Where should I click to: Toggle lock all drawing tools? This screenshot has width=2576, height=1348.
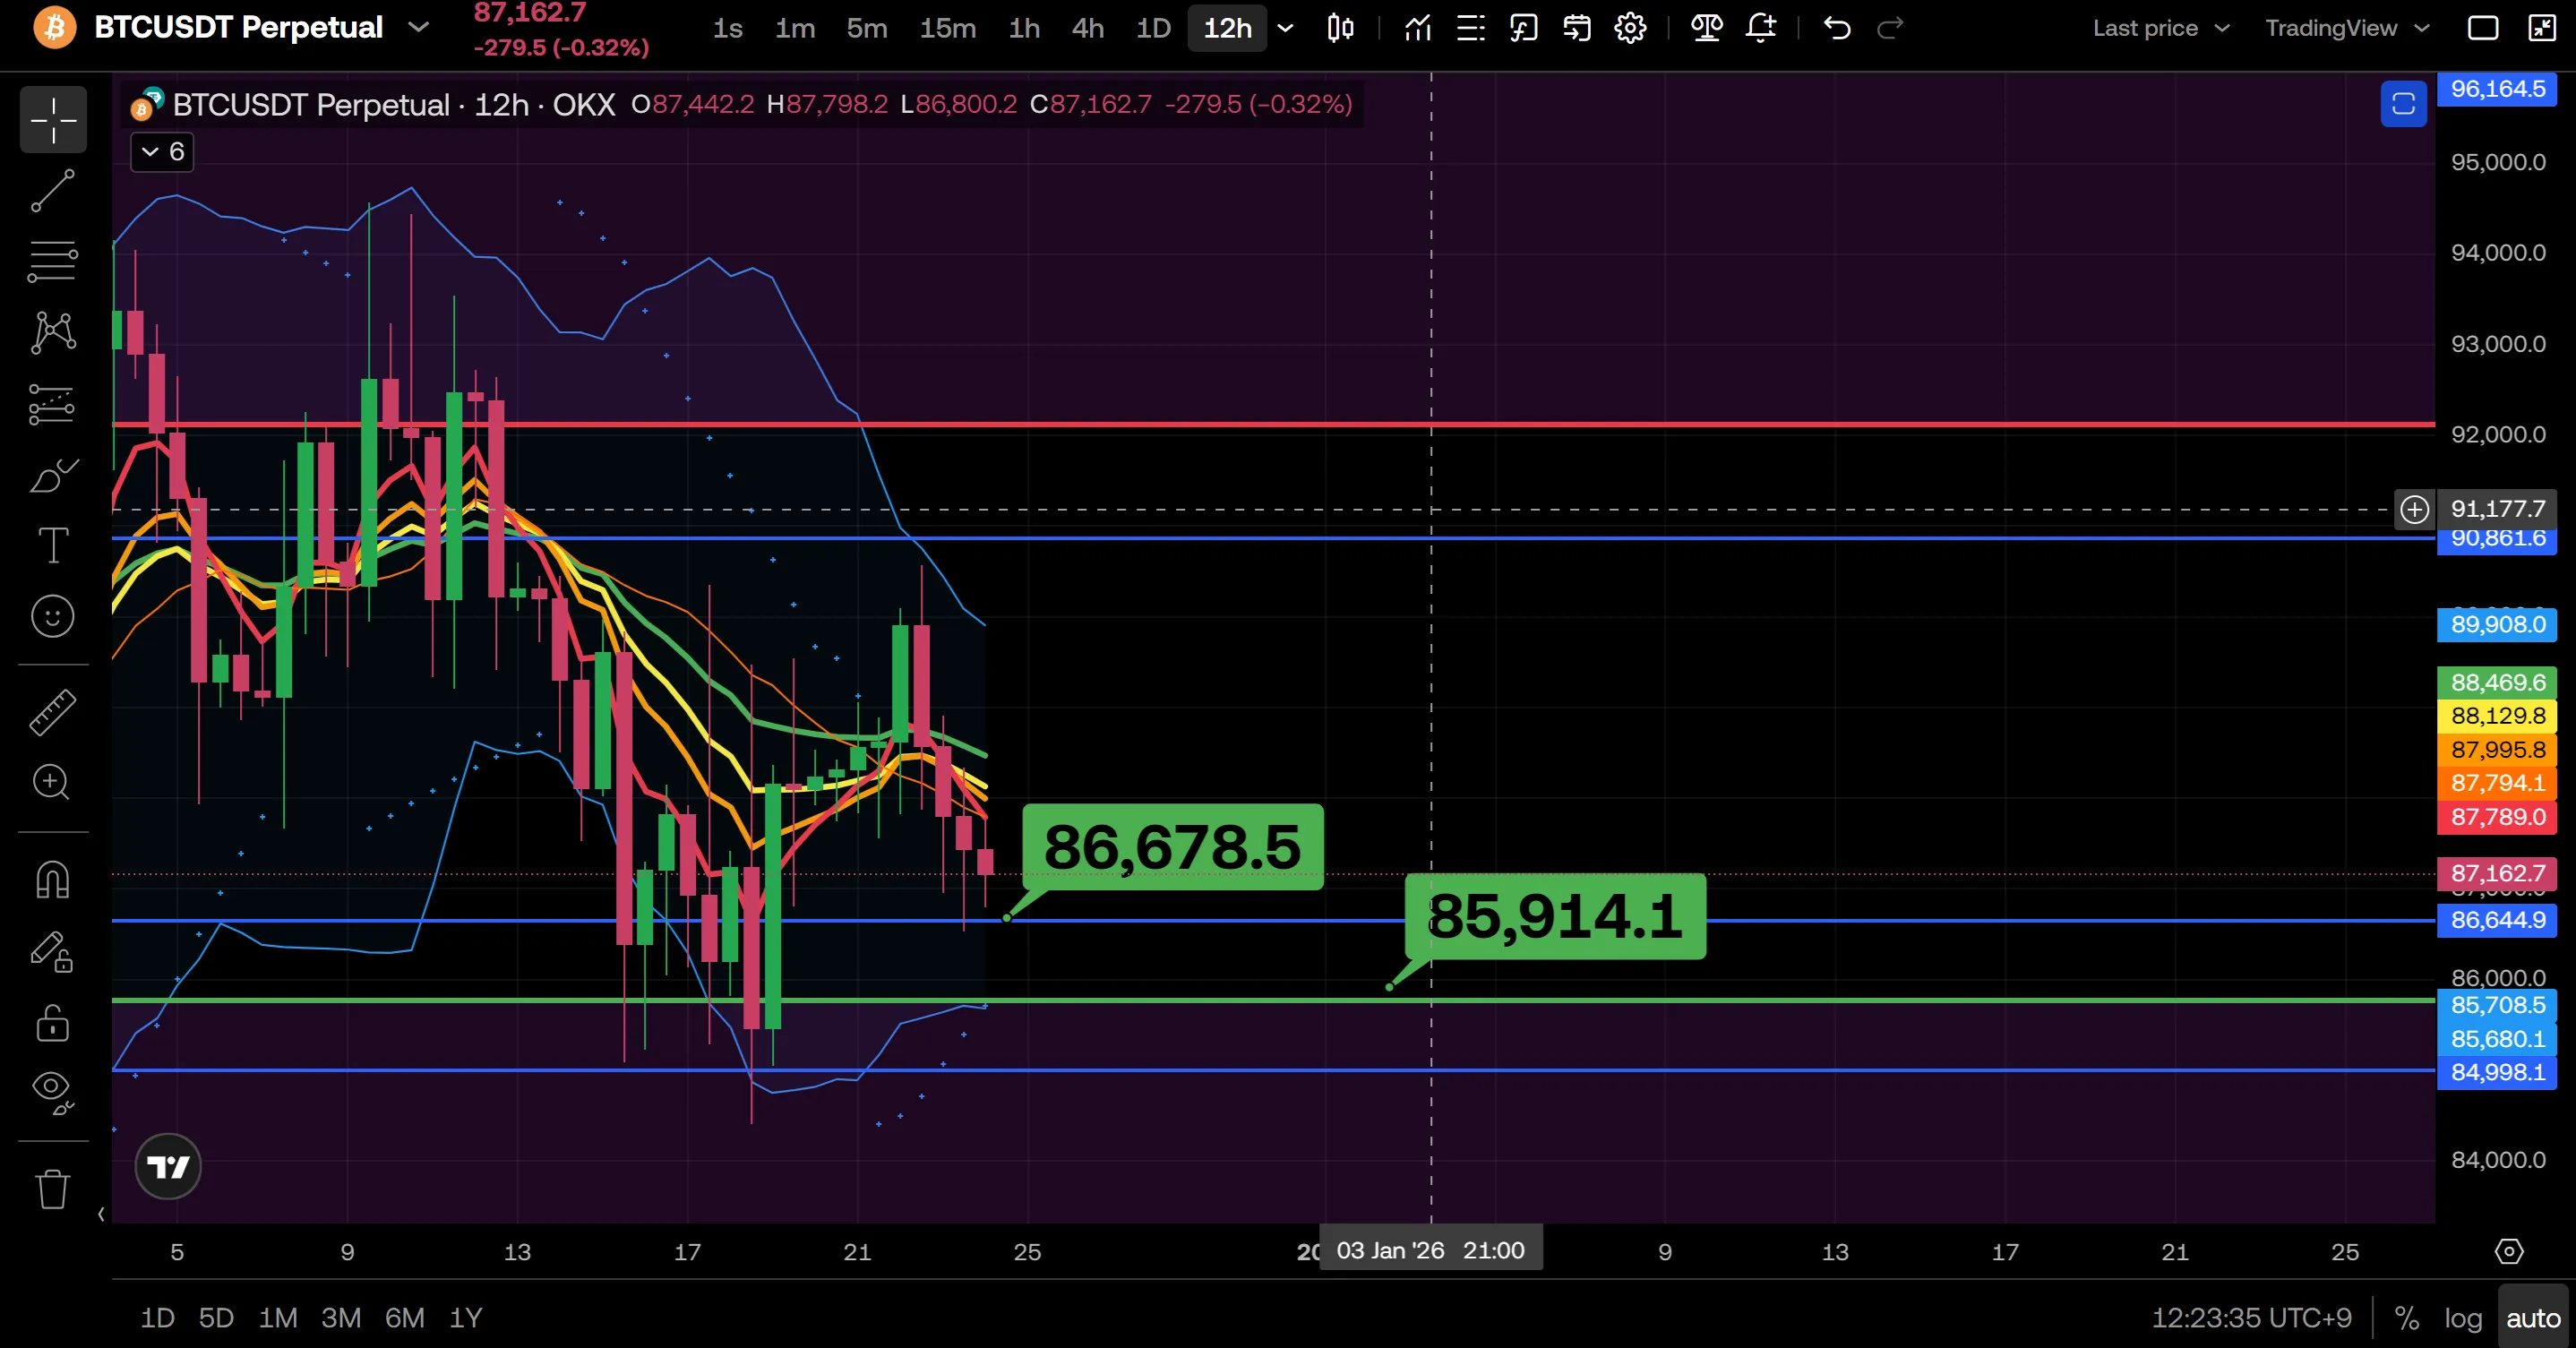52,1023
